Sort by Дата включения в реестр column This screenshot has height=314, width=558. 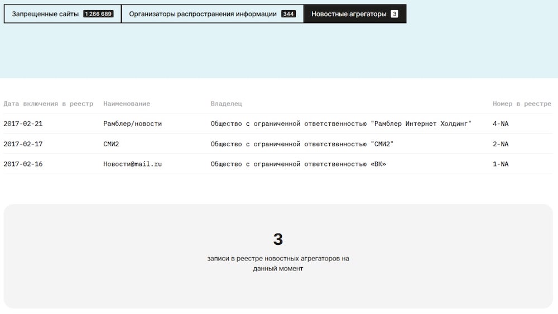tap(49, 104)
